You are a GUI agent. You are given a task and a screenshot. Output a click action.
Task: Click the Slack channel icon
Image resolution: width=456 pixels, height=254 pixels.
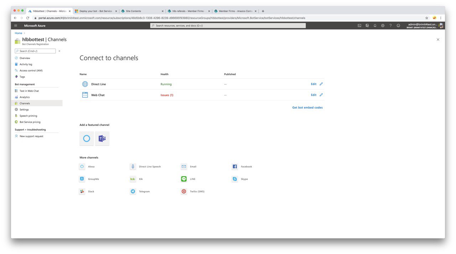[82, 192]
